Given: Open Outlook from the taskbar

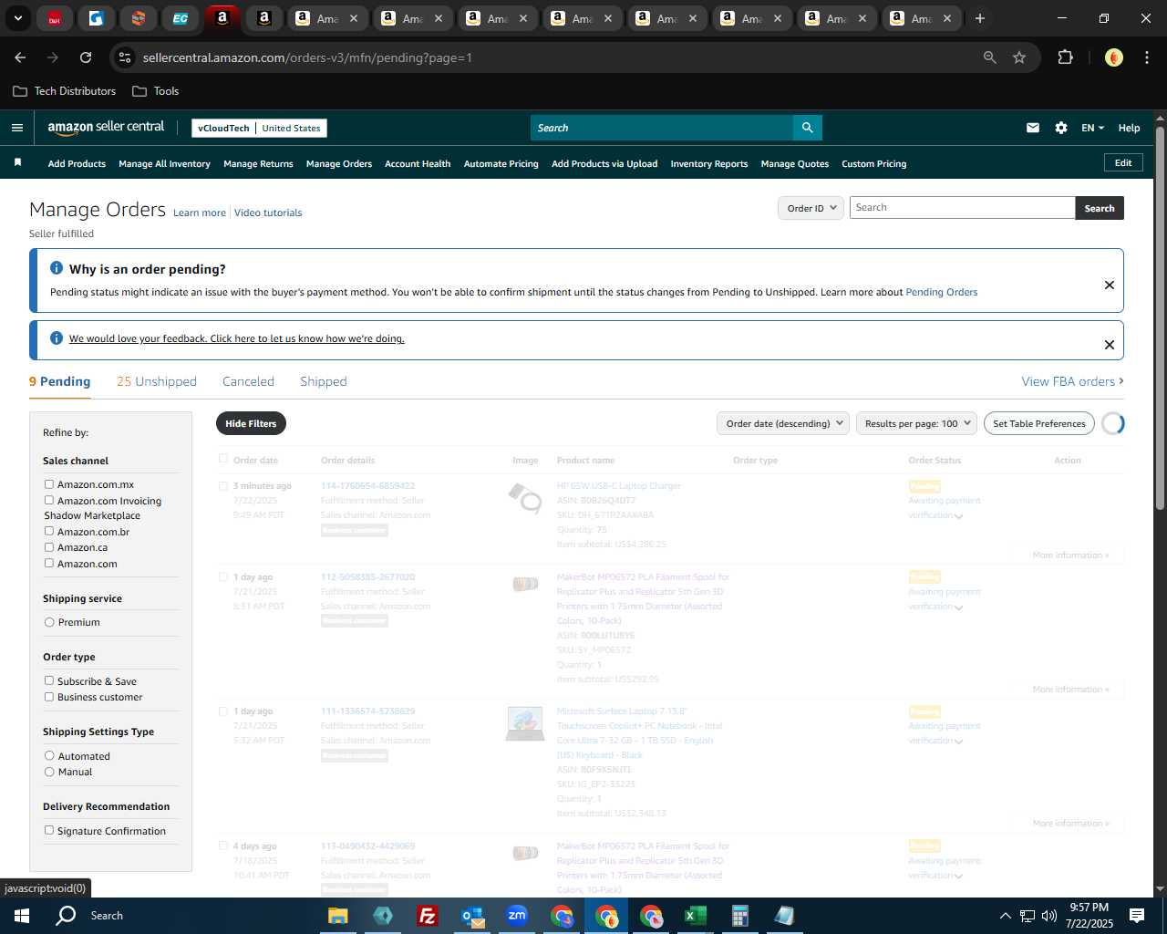Looking at the screenshot, I should (x=472, y=916).
